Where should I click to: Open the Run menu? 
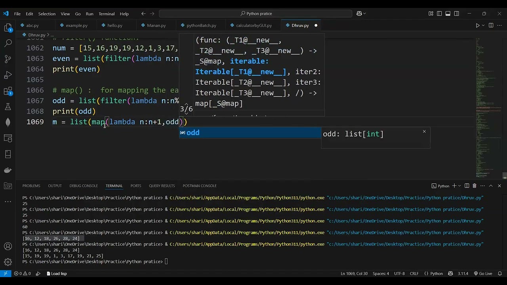pos(90,13)
